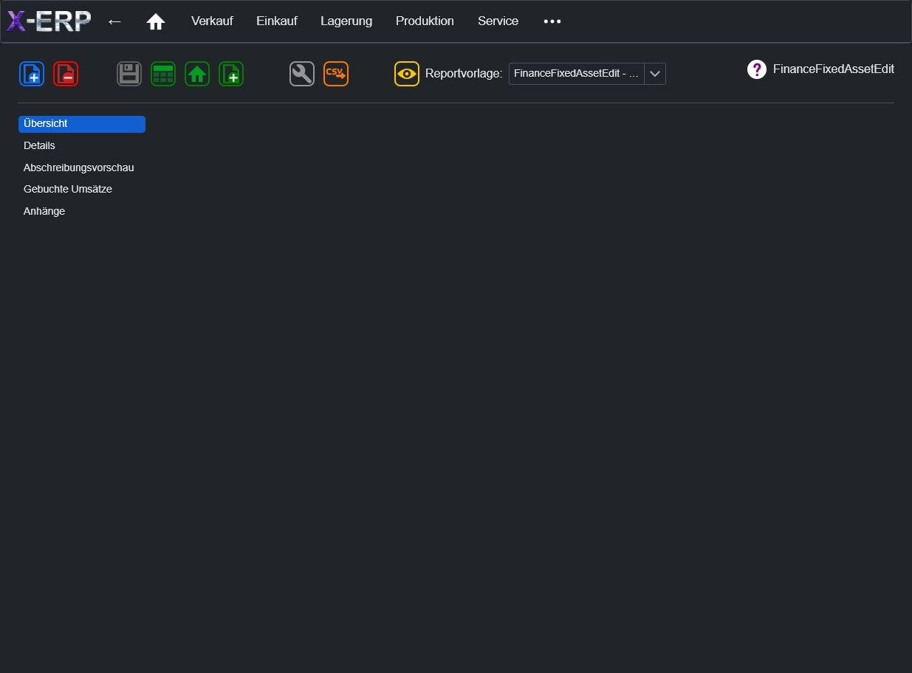Export data with the CSV icon
Viewport: 912px width, 673px height.
[336, 74]
